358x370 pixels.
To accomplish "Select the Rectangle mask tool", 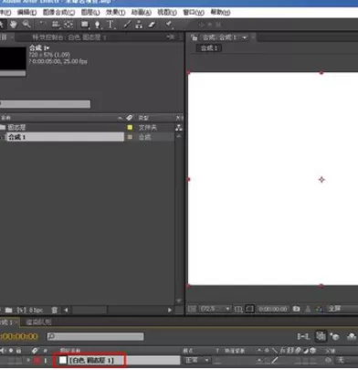I will pos(85,25).
